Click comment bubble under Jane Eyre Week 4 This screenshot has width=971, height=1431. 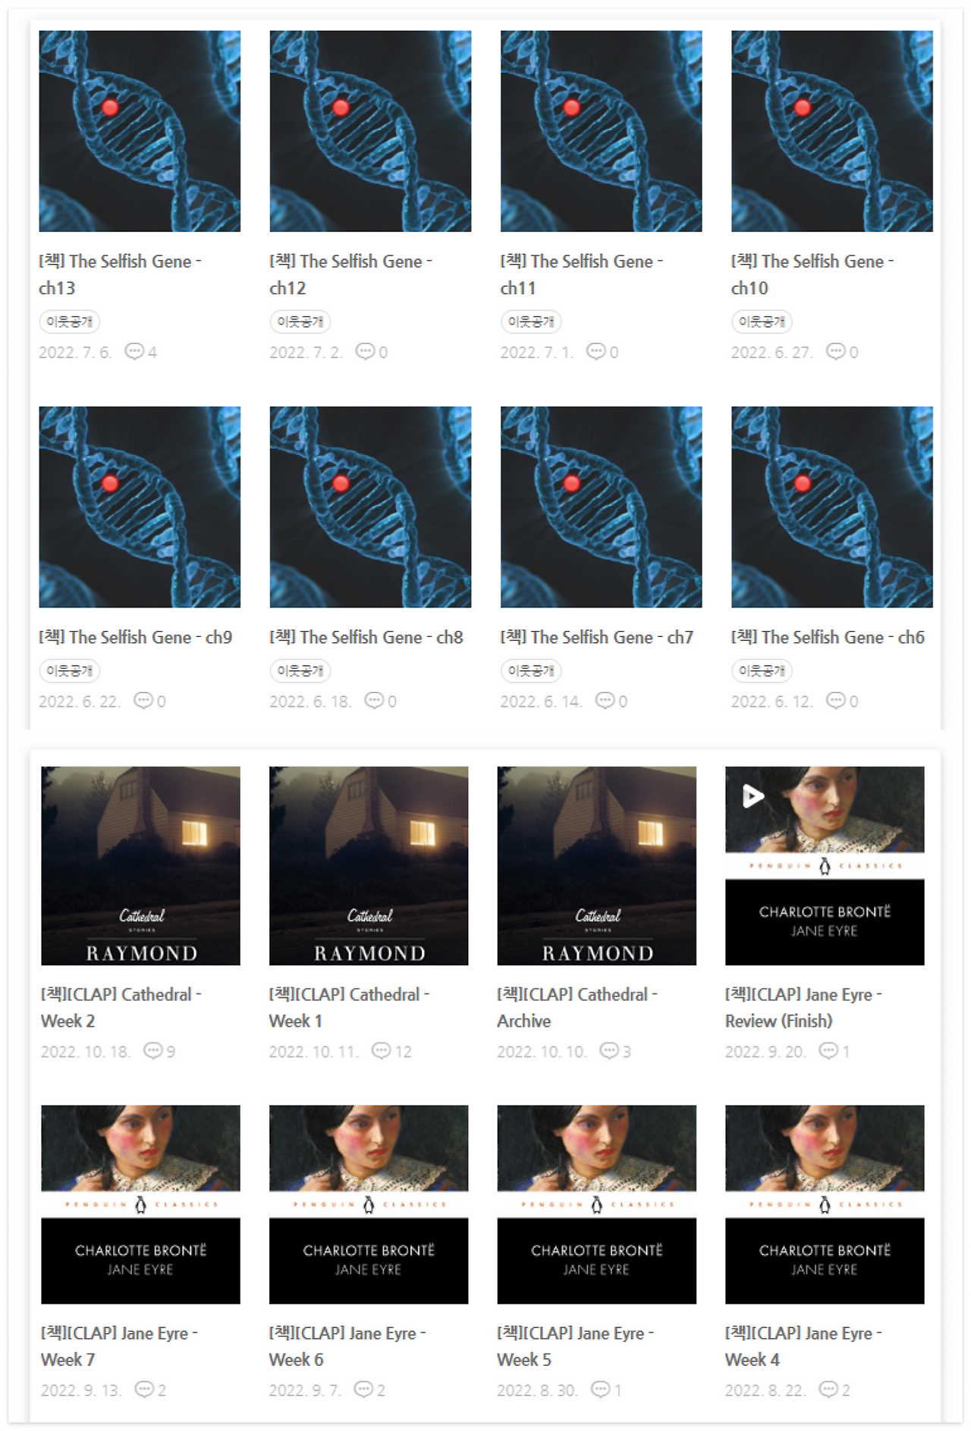click(x=828, y=1389)
